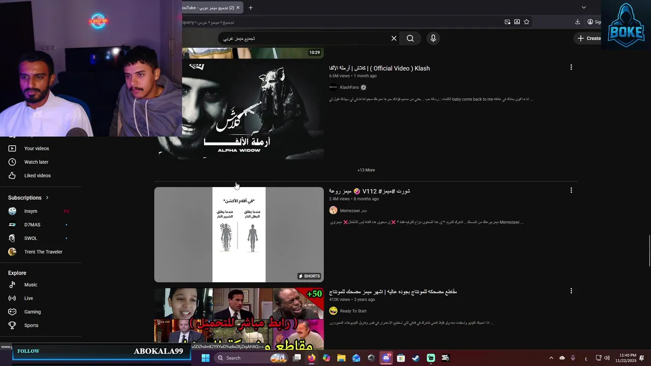Open the V112 shorts video title
This screenshot has width=651, height=366.
click(370, 191)
